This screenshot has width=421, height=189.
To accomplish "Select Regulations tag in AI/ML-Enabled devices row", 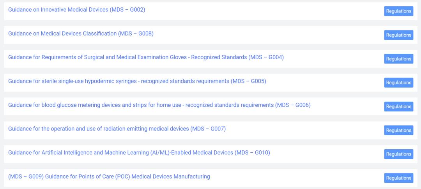I will [398, 154].
